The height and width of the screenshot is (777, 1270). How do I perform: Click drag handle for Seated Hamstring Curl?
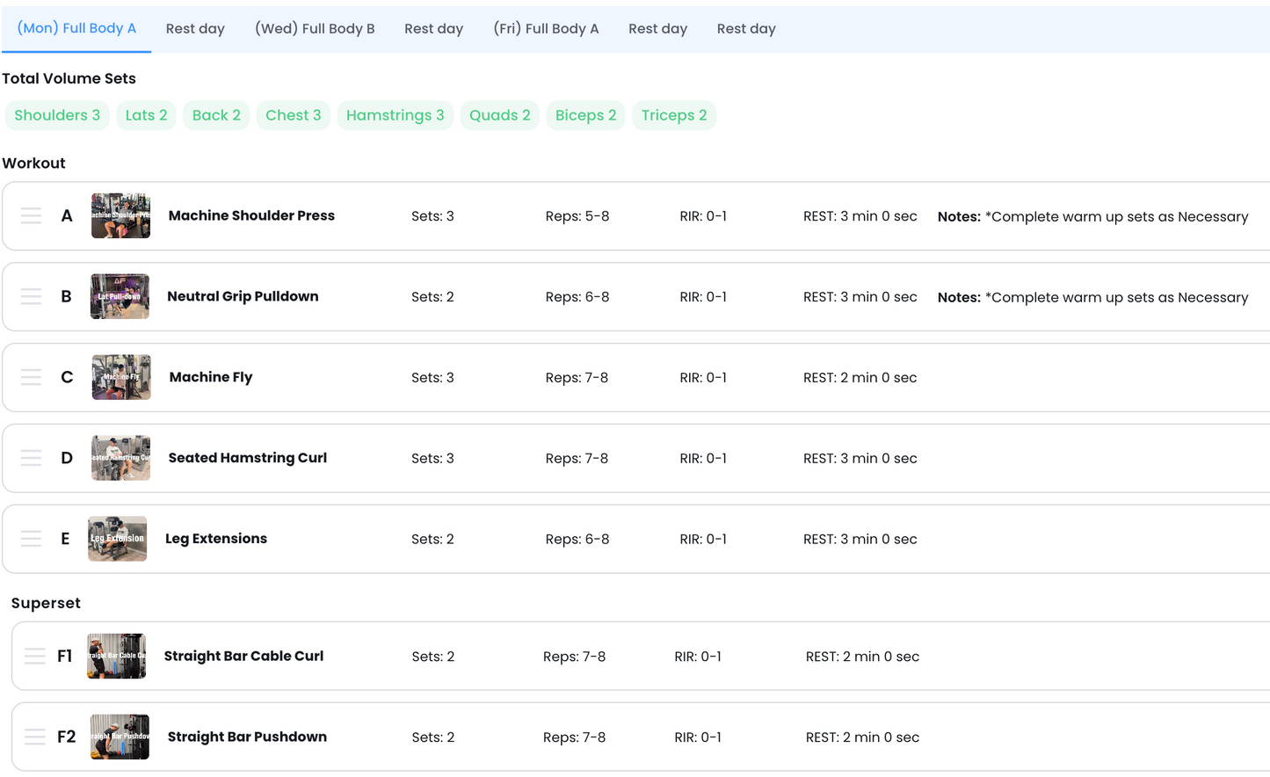click(x=31, y=458)
